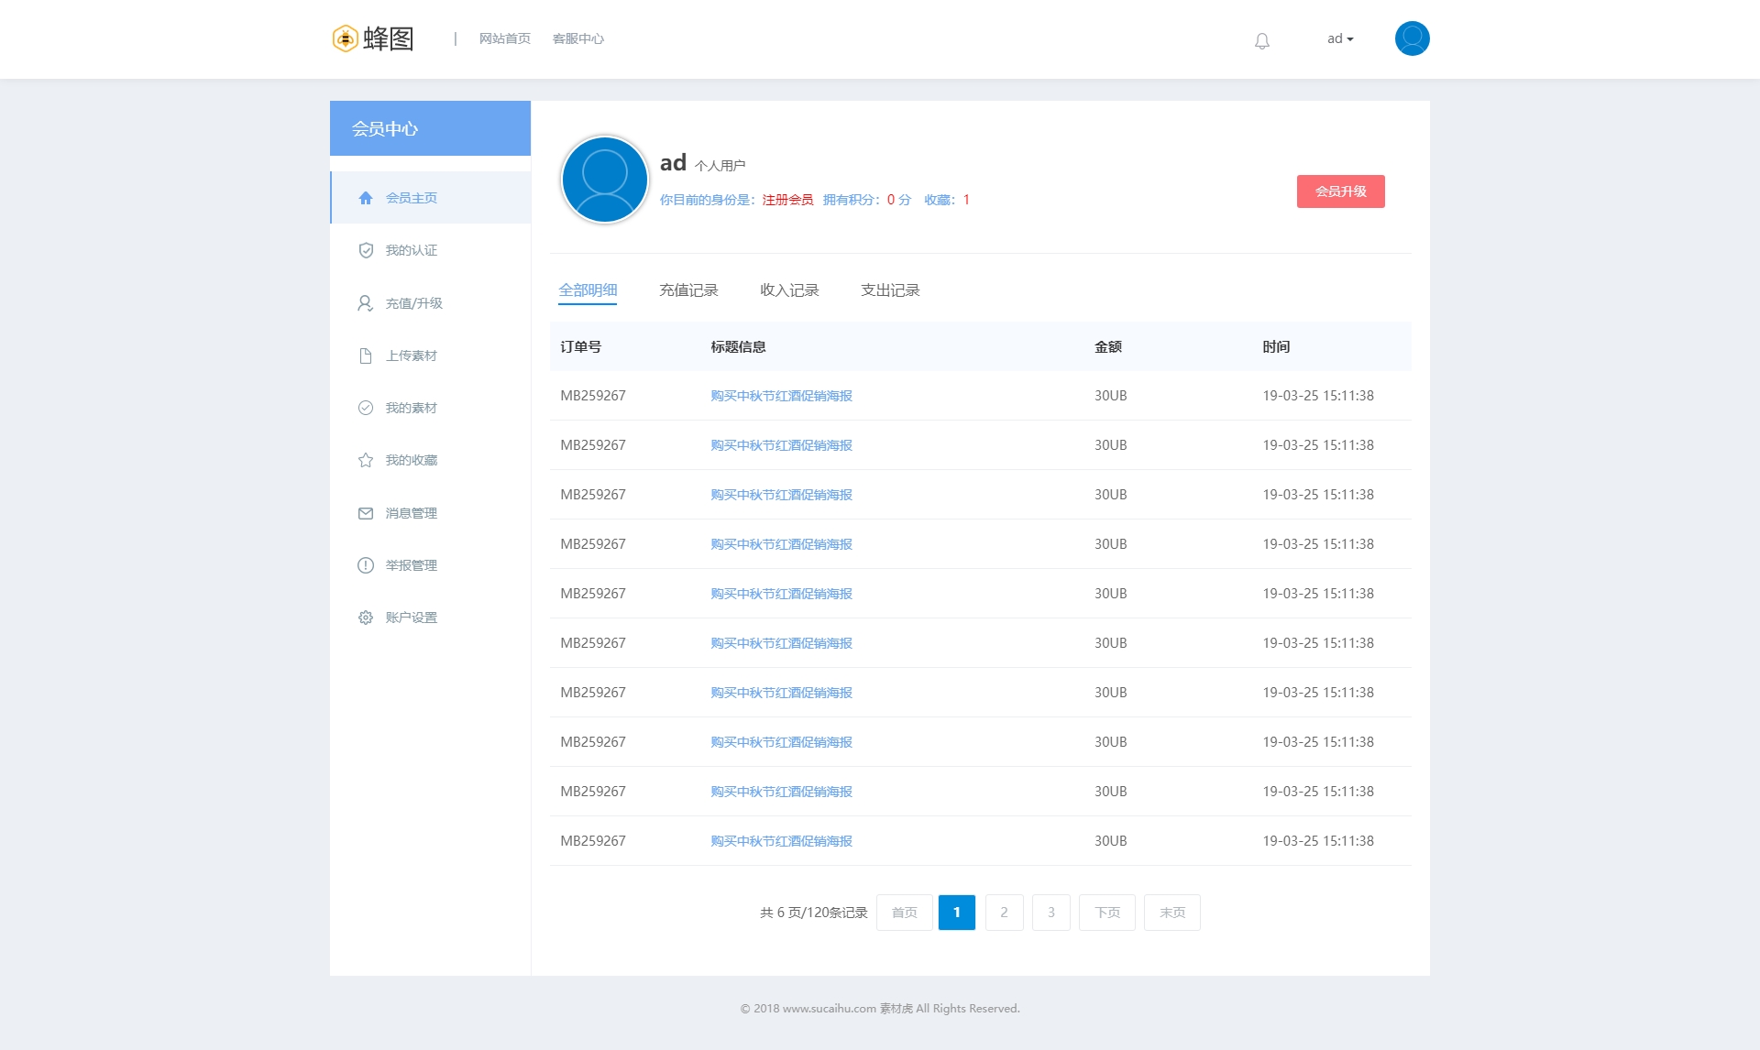
Task: Click the shield icon for 我的认证
Action: tap(366, 250)
